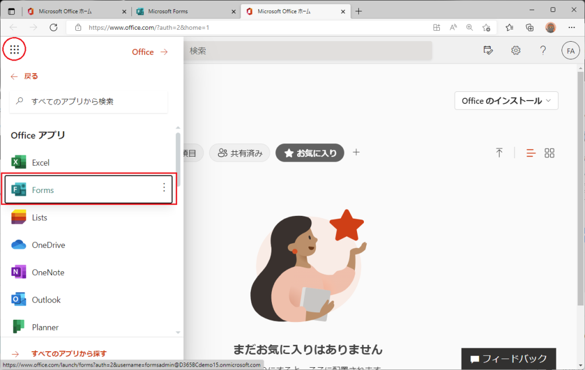This screenshot has width=585, height=370.
Task: View site information lock icon
Action: [x=78, y=27]
